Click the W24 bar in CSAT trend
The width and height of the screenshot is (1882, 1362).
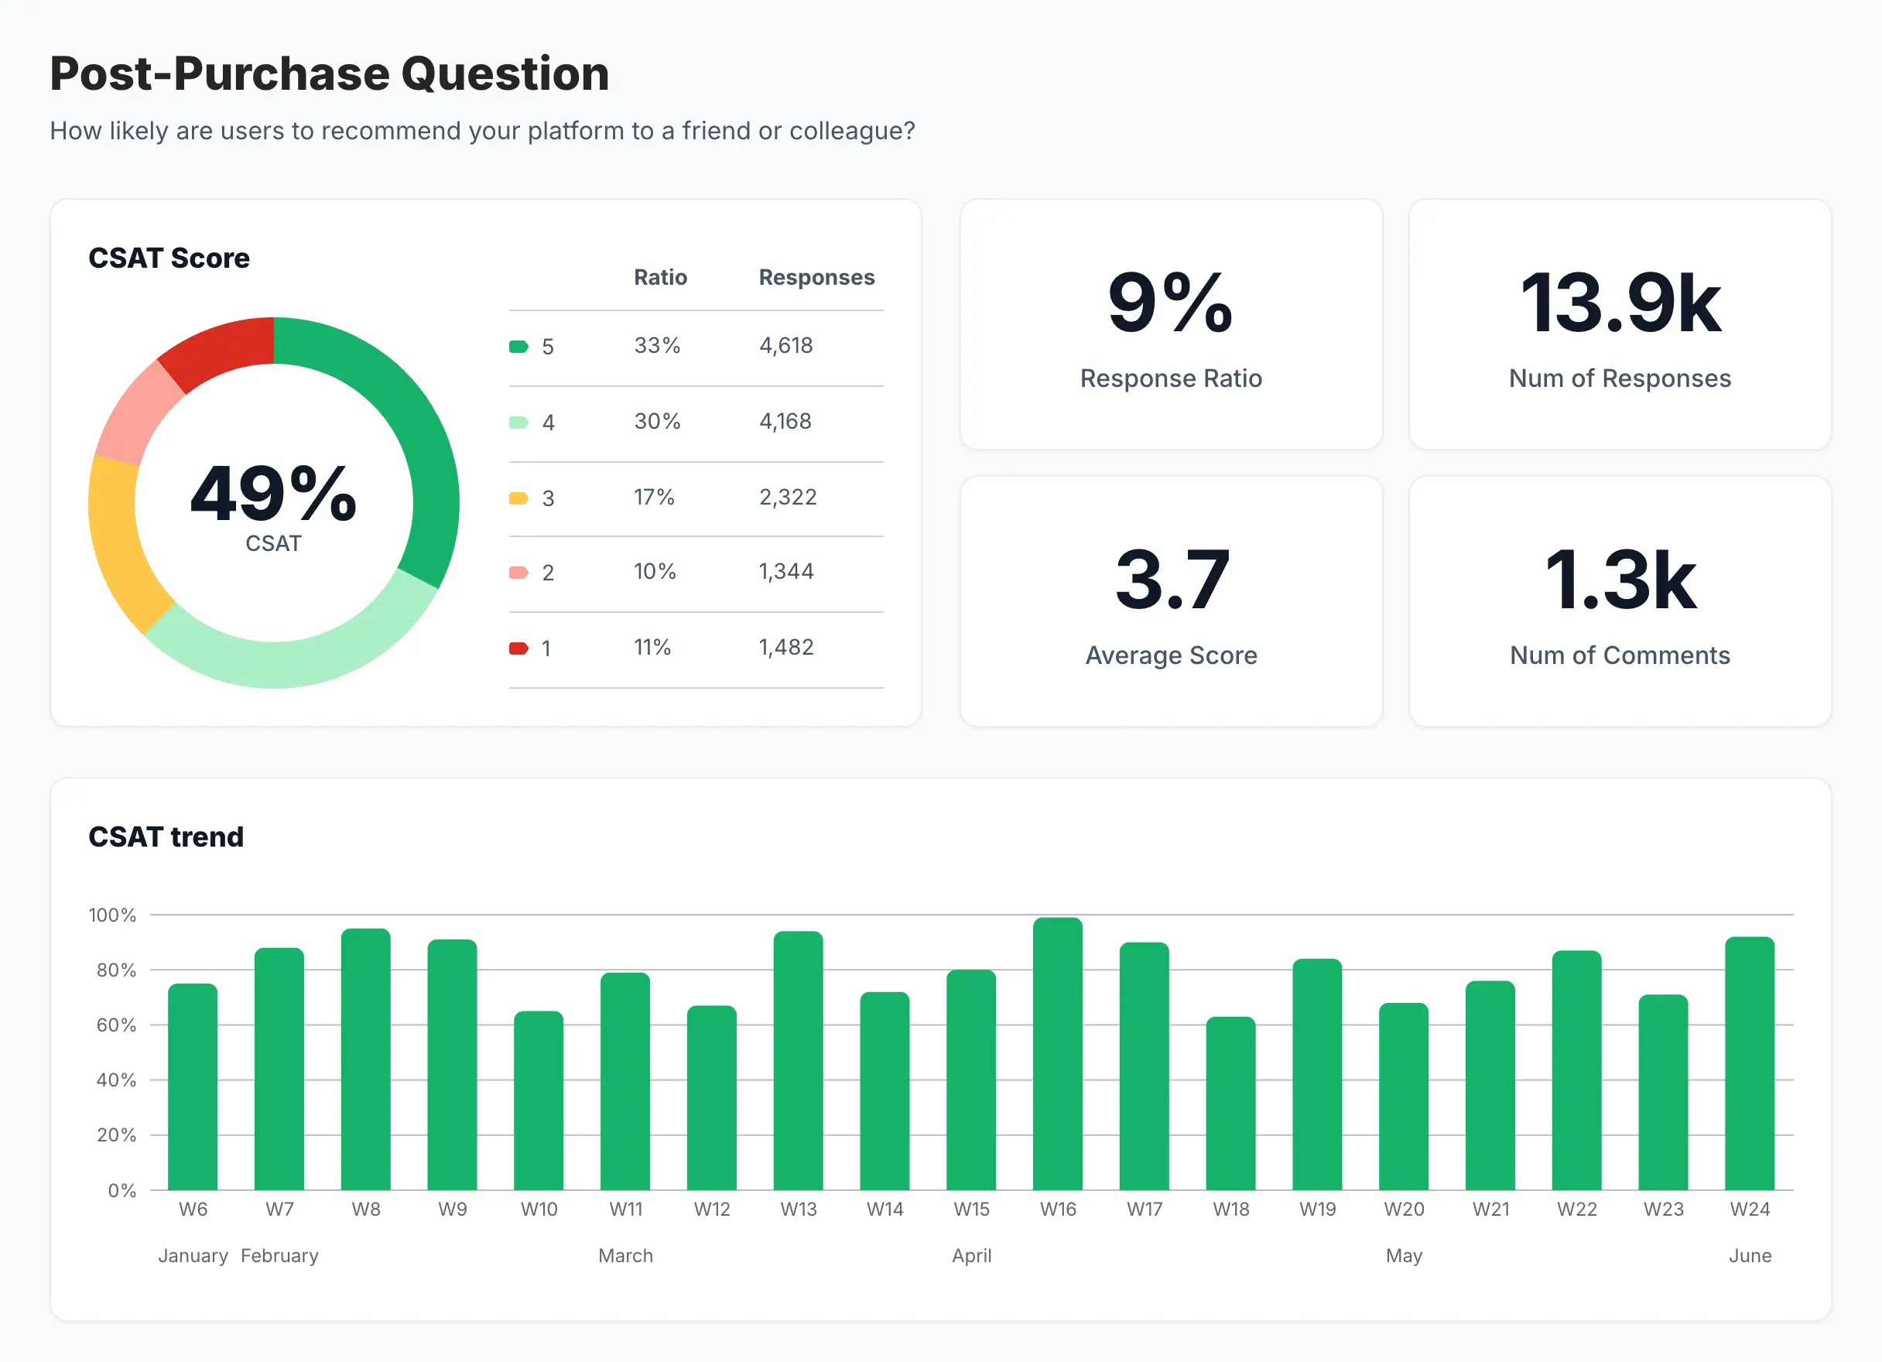coord(1750,1063)
